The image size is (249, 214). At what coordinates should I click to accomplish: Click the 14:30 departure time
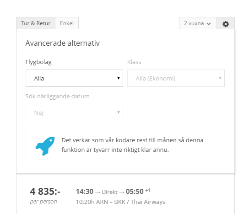[85, 192]
